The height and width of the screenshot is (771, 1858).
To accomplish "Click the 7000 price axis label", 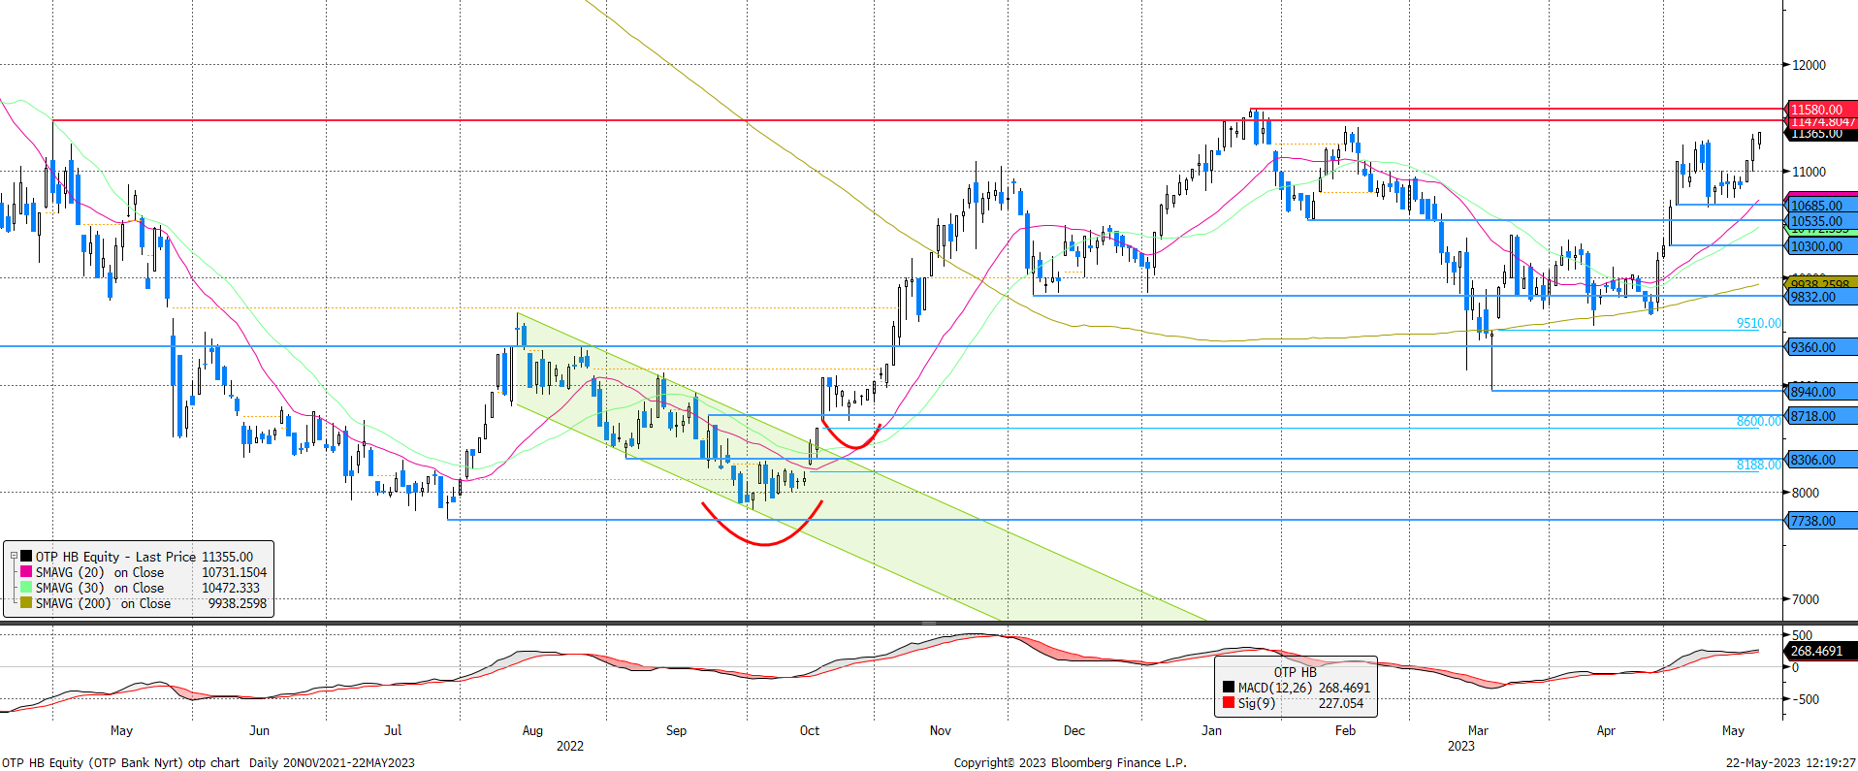I will (1806, 599).
